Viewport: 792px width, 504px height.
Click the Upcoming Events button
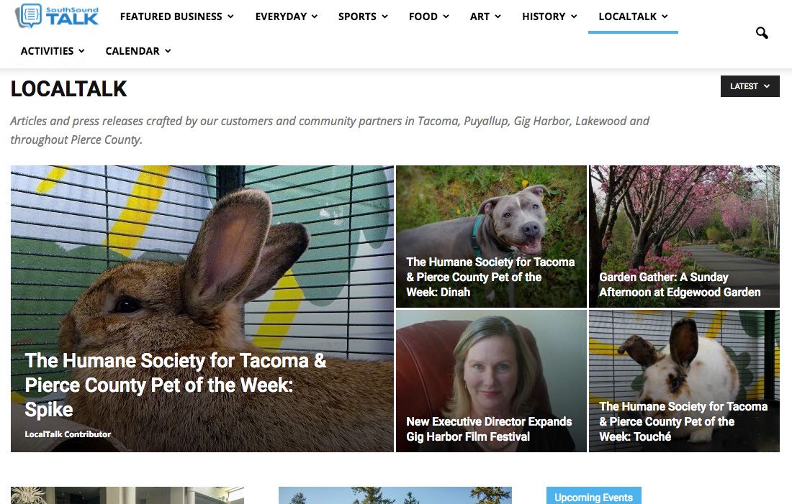coord(593,496)
